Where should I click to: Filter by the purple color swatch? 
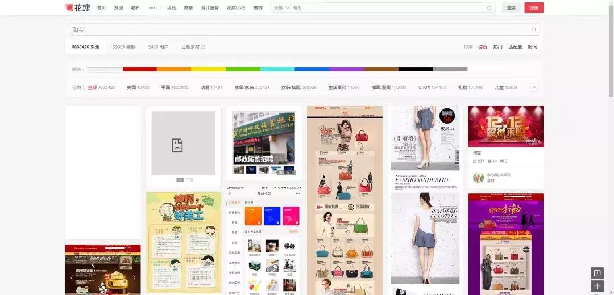pos(347,69)
